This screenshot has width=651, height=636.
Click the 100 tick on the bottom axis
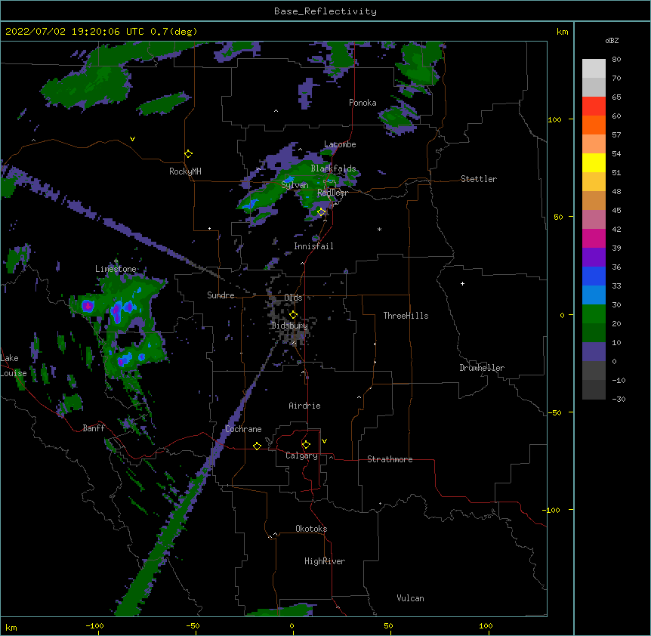click(486, 625)
